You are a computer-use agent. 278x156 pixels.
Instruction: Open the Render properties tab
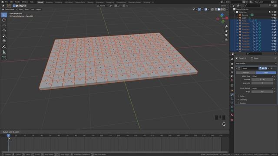(232, 64)
